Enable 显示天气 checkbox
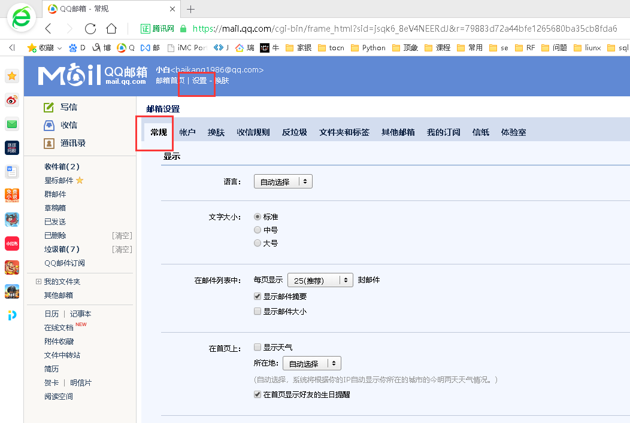630x423 pixels. tap(258, 347)
